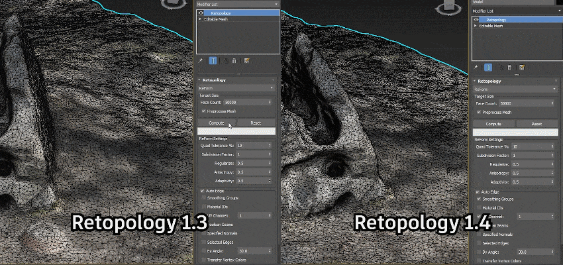Adjust Subdivision Factor spinner arrows in 1.4 panel
Image resolution: width=563 pixels, height=265 pixels.
(553, 156)
